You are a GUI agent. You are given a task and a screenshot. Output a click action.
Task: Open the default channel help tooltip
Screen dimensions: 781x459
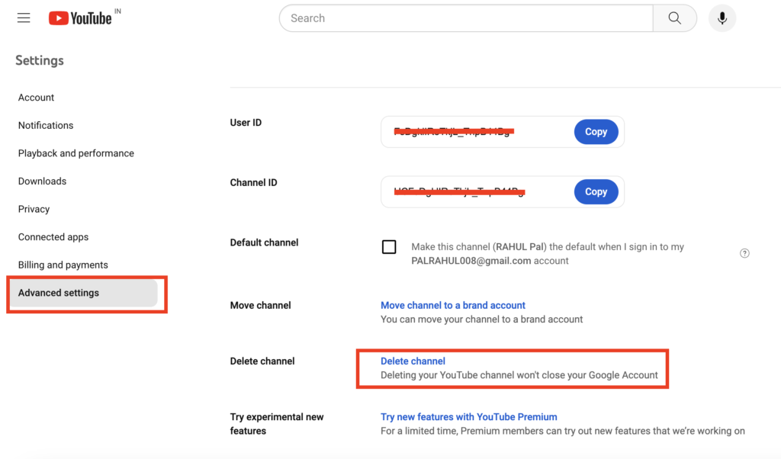(x=744, y=252)
